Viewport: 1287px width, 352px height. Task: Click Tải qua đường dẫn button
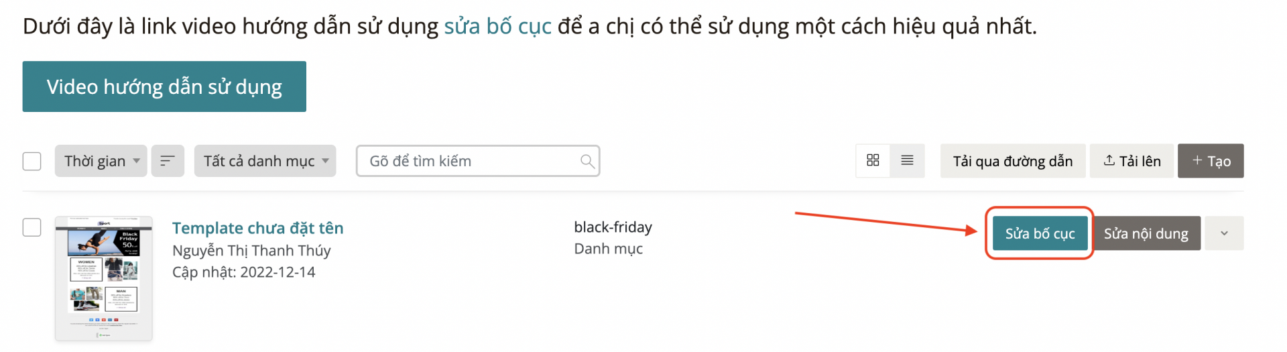point(1013,161)
